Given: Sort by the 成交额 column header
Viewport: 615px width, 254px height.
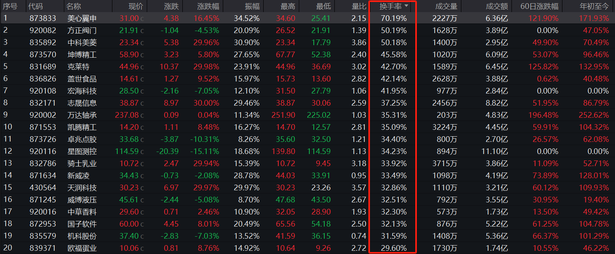Looking at the screenshot, I should 497,6.
